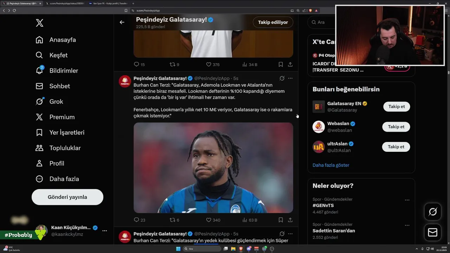
Task: Click Brave shields icon in address bar
Action: point(310,11)
